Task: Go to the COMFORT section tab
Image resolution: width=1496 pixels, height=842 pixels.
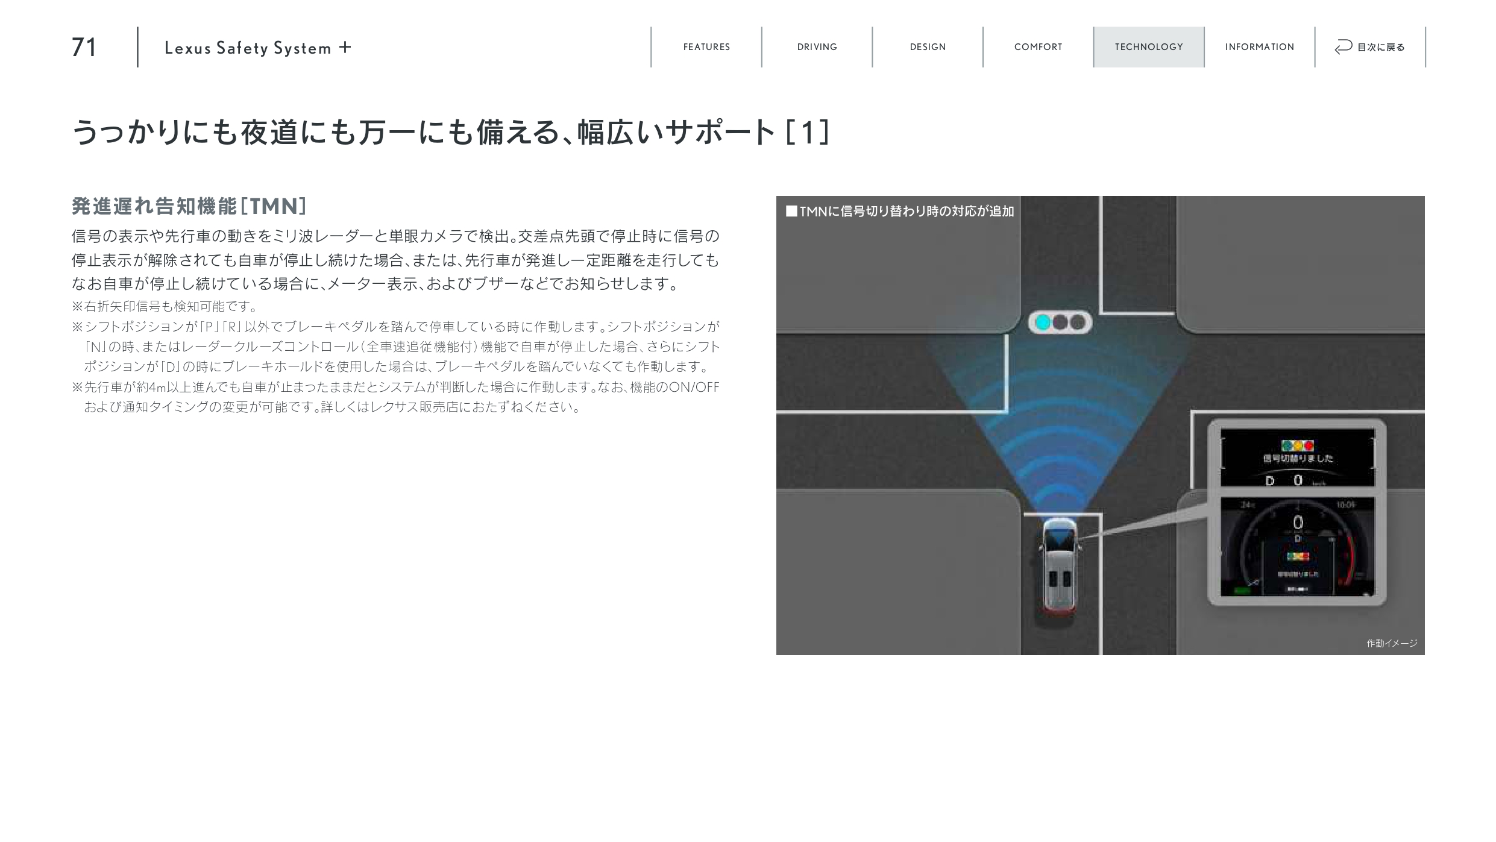Action: click(1038, 47)
